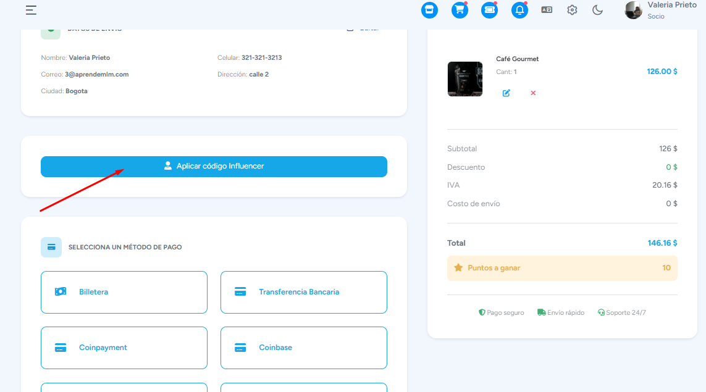Open the hamburger menu
Image resolution: width=706 pixels, height=392 pixels.
(31, 10)
